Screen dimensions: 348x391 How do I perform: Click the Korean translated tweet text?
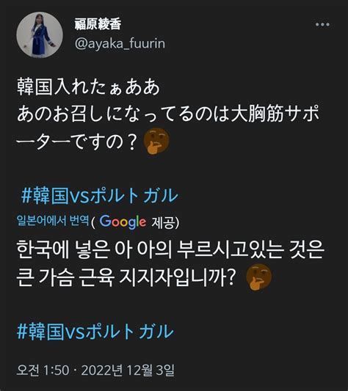[170, 263]
